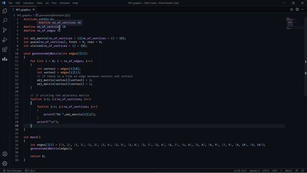Open the Accounts menu icon
This screenshot has height=173, width=307.
[5, 154]
